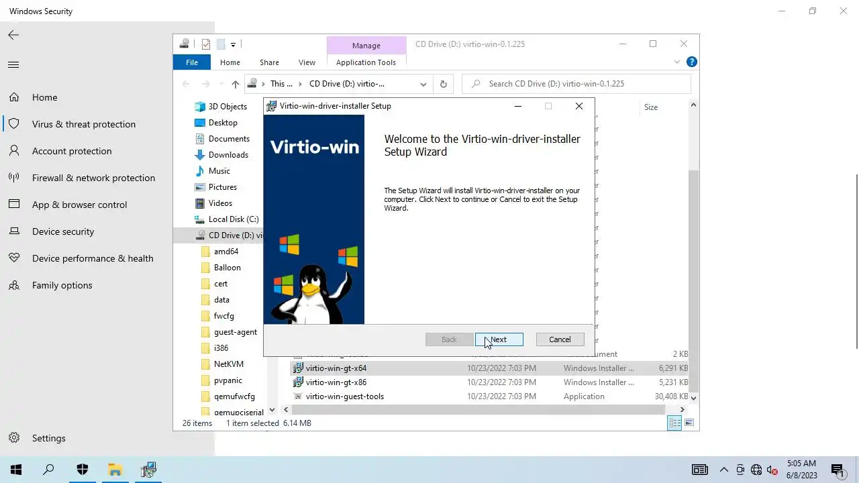Viewport: 859px width, 483px height.
Task: Show hidden system tray icons
Action: [723, 470]
